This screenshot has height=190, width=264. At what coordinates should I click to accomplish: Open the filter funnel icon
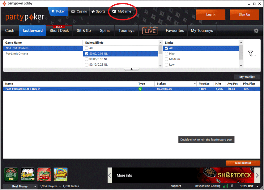point(252,54)
